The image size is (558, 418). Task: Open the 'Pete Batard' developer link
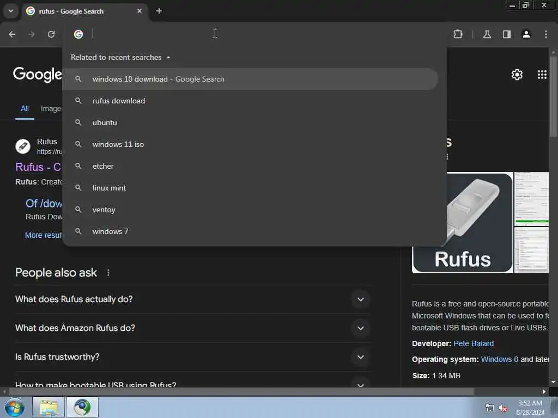[x=474, y=343]
